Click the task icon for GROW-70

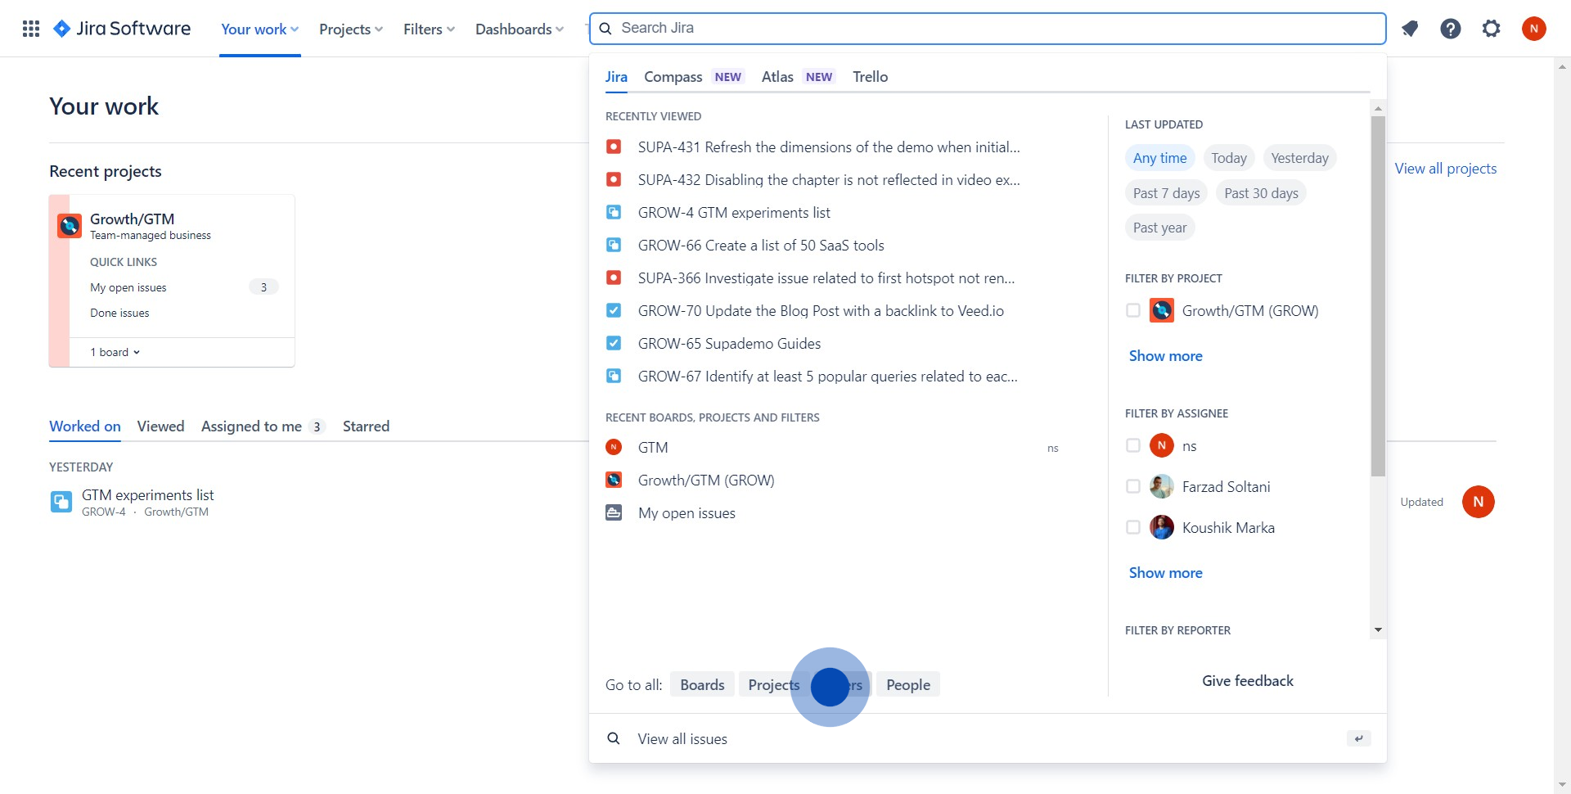614,310
